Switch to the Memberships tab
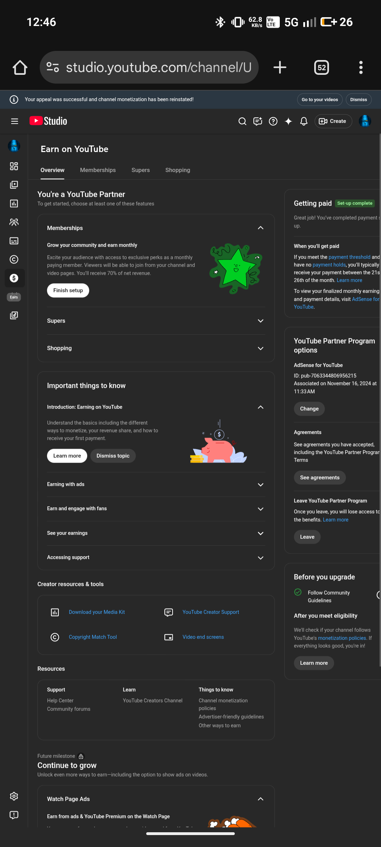 click(98, 170)
